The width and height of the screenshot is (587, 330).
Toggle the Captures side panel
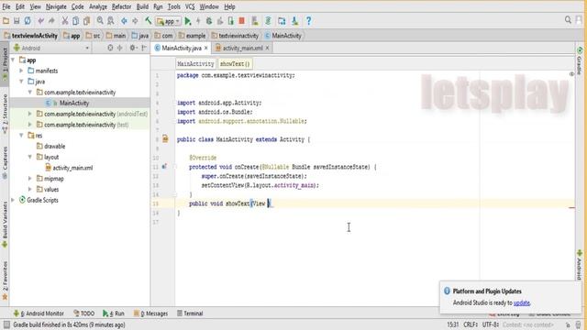5,163
